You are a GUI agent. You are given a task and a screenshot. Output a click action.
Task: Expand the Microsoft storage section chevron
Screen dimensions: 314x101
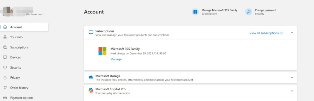coord(292,78)
